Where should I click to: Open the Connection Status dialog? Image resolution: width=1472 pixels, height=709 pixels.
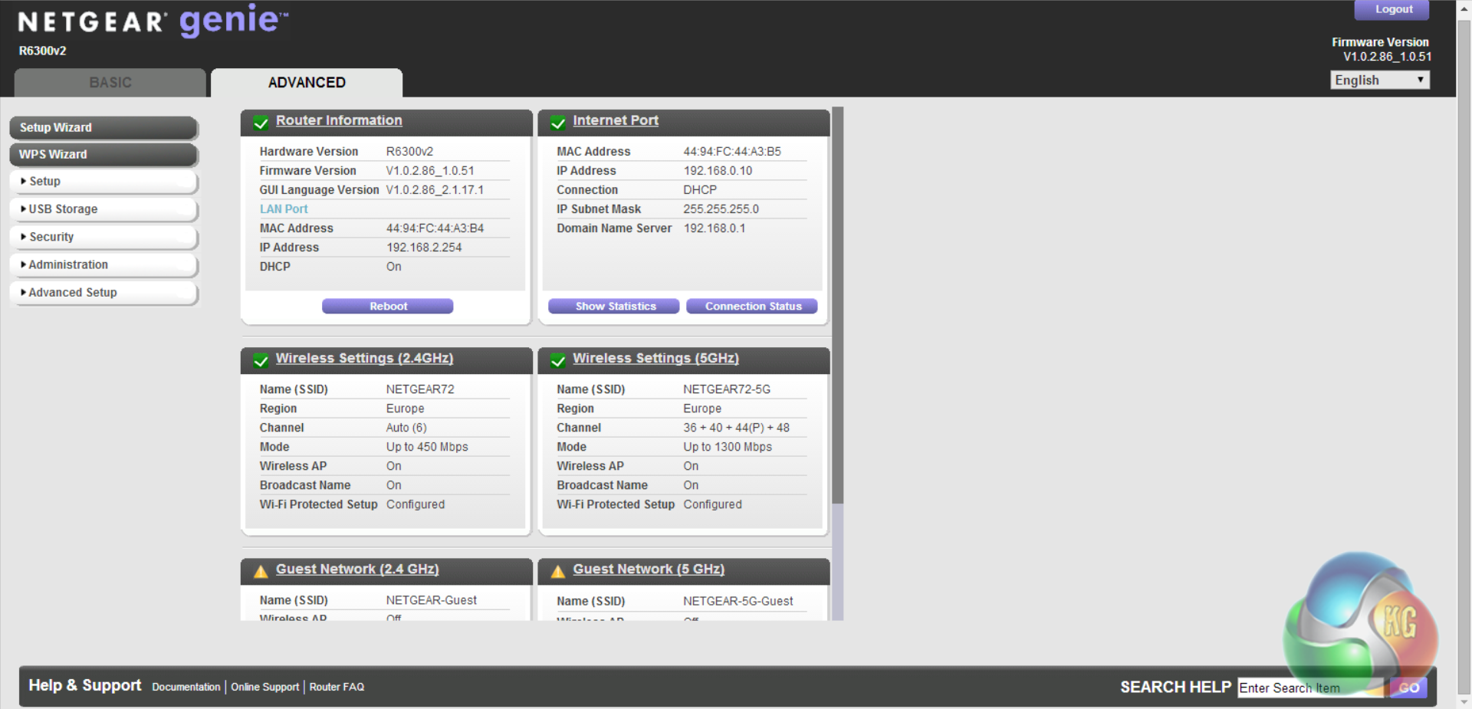752,306
